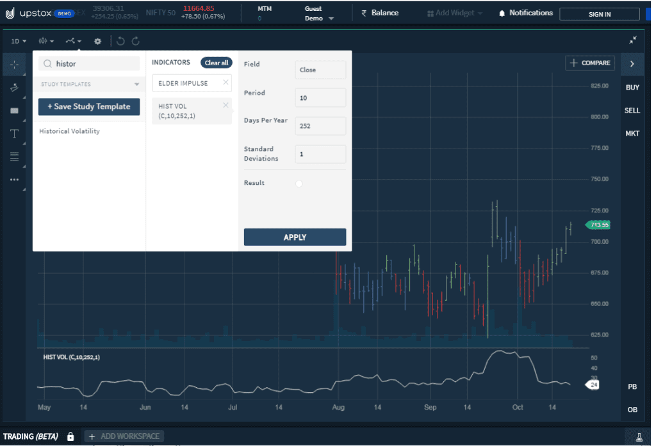Click the workspace lock icon

click(70, 436)
